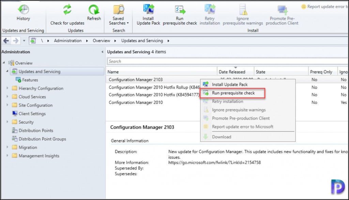Click Install Update Pack ribbon icon
349x200 pixels.
149,10
